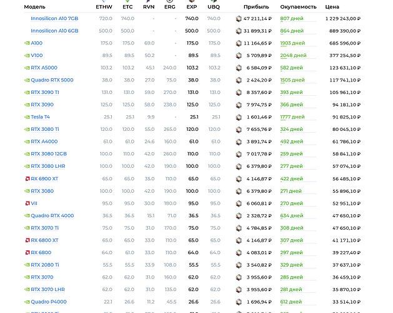Sort by the Цена column header
The image size is (393, 313).
[x=332, y=7]
